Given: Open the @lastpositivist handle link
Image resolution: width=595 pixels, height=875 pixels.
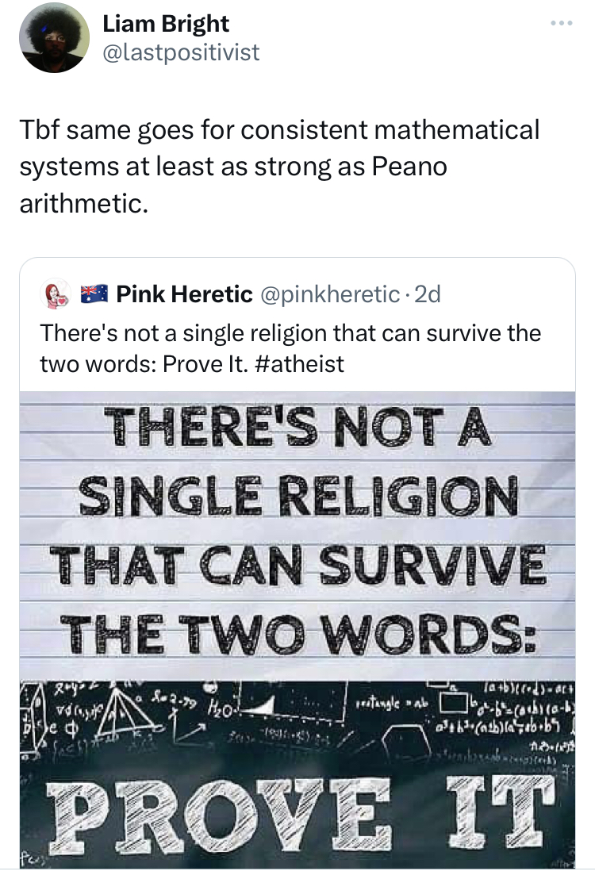Looking at the screenshot, I should pos(181,52).
